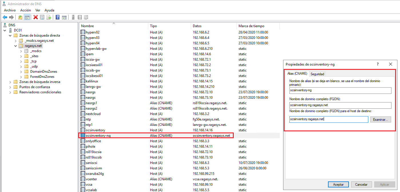The height and width of the screenshot is (192, 400).
Task: Open Help using the question mark icon
Action: [57, 17]
